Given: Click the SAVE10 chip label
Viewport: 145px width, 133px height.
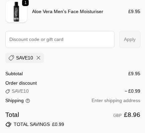Looking at the screenshot, I should [x=24, y=58].
